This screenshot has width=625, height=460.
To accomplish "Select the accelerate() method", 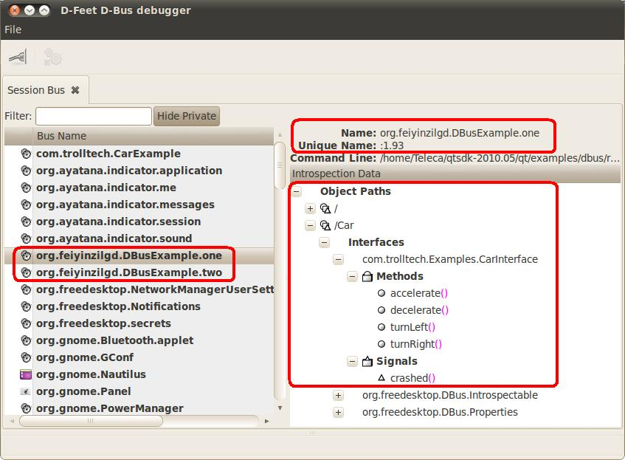I will [x=415, y=293].
